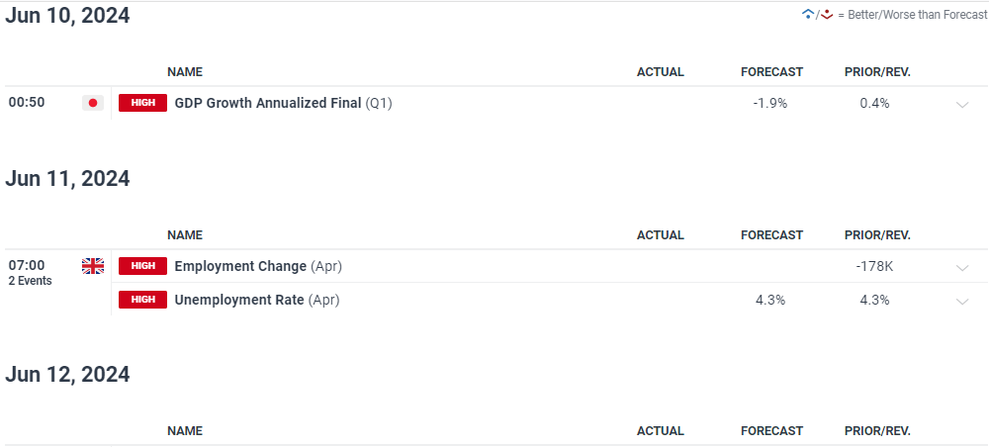Click the -1.9% forecast value
This screenshot has width=989, height=447.
point(769,103)
